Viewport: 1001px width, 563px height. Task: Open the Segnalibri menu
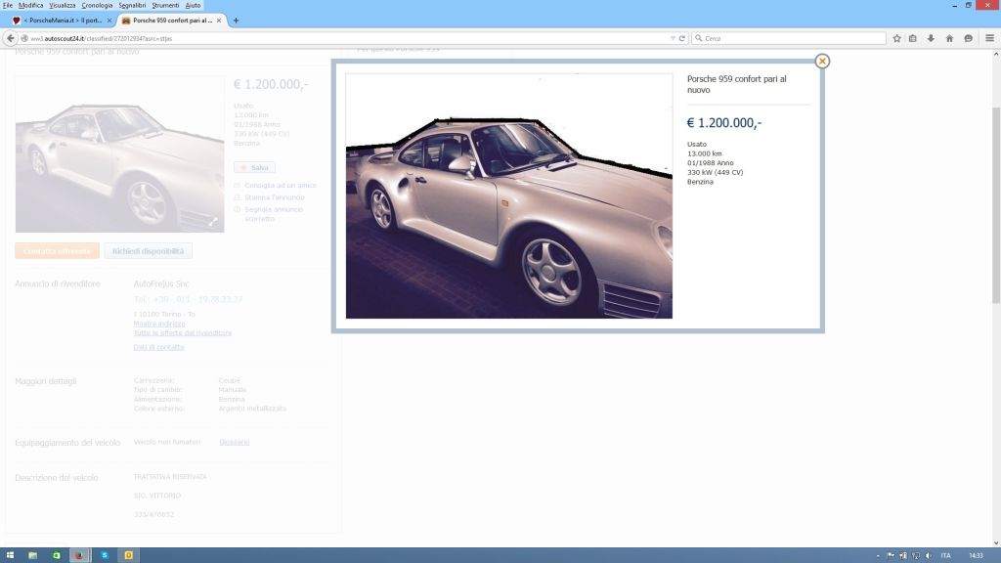click(x=132, y=5)
